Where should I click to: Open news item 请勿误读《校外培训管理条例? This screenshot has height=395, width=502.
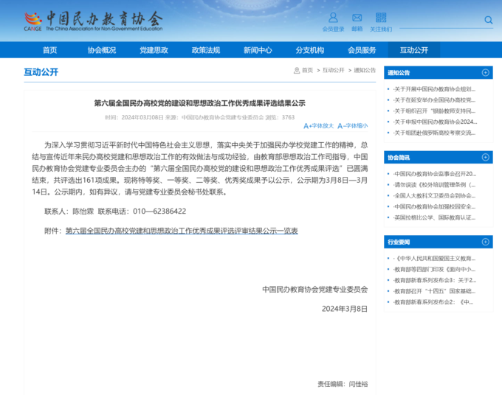point(435,185)
